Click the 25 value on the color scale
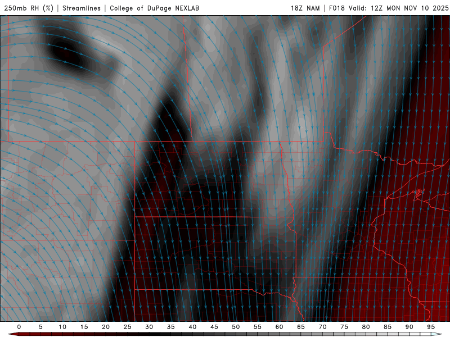 [x=128, y=327]
